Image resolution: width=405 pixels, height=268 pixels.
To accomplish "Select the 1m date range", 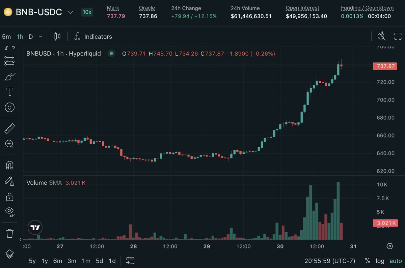I will point(86,261).
